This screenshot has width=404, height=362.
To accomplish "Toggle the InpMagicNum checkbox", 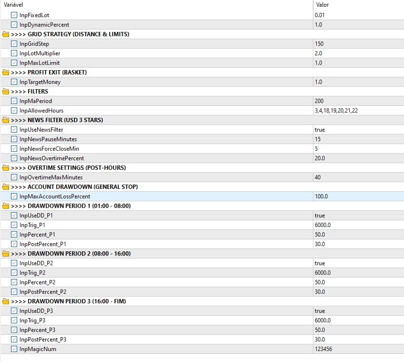I will click(14, 349).
